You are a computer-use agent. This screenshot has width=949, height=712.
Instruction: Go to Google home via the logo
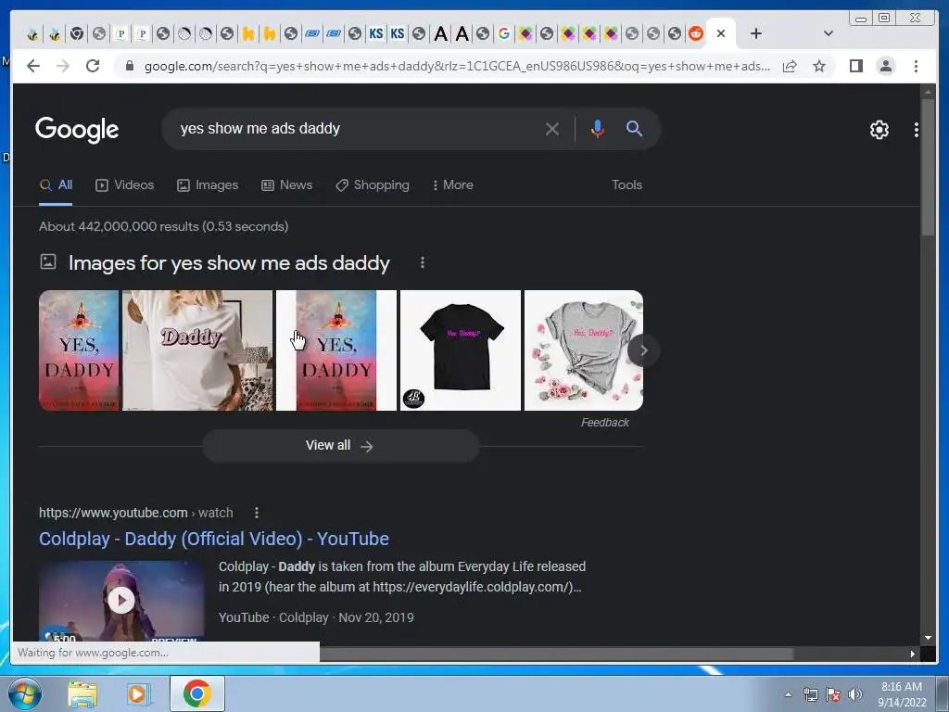tap(77, 129)
